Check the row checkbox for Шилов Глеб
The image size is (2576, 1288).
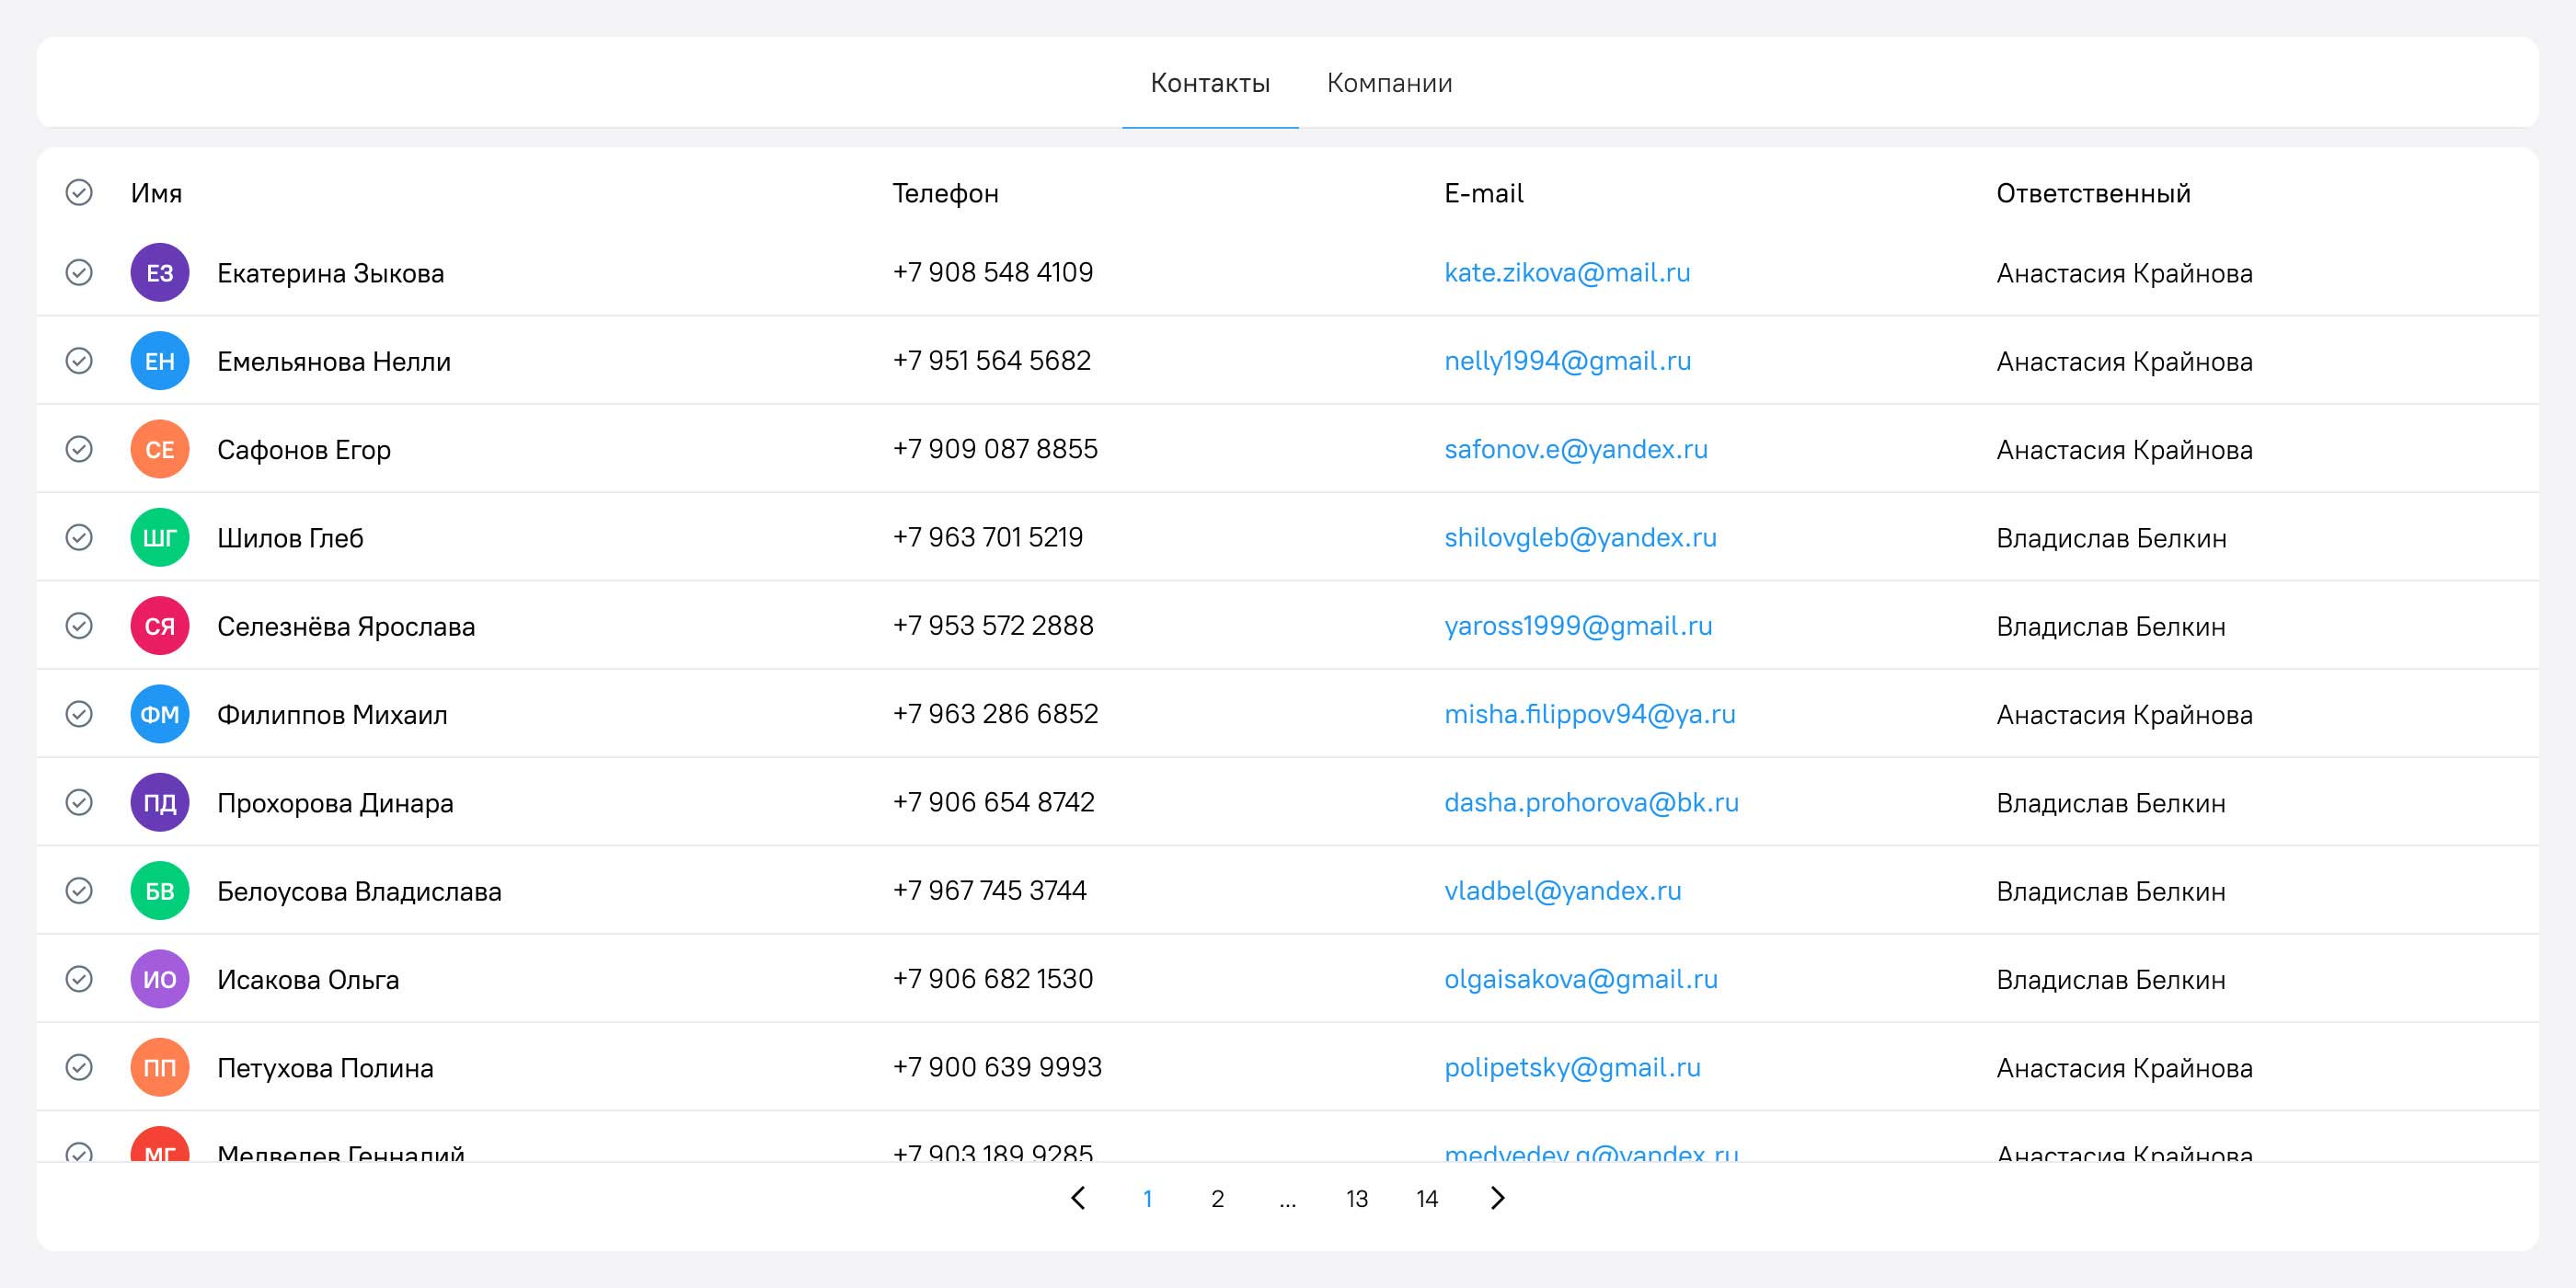(x=79, y=537)
